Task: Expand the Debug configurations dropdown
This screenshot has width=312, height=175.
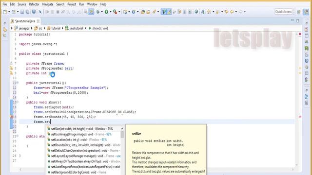Action: tap(102, 12)
